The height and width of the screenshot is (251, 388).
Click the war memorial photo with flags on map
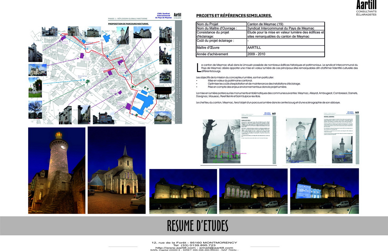(x=35, y=87)
